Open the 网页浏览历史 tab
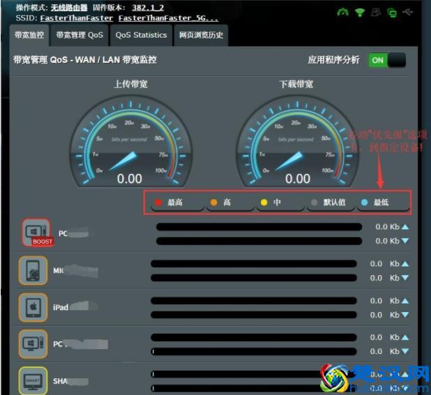431x395 pixels. [201, 35]
